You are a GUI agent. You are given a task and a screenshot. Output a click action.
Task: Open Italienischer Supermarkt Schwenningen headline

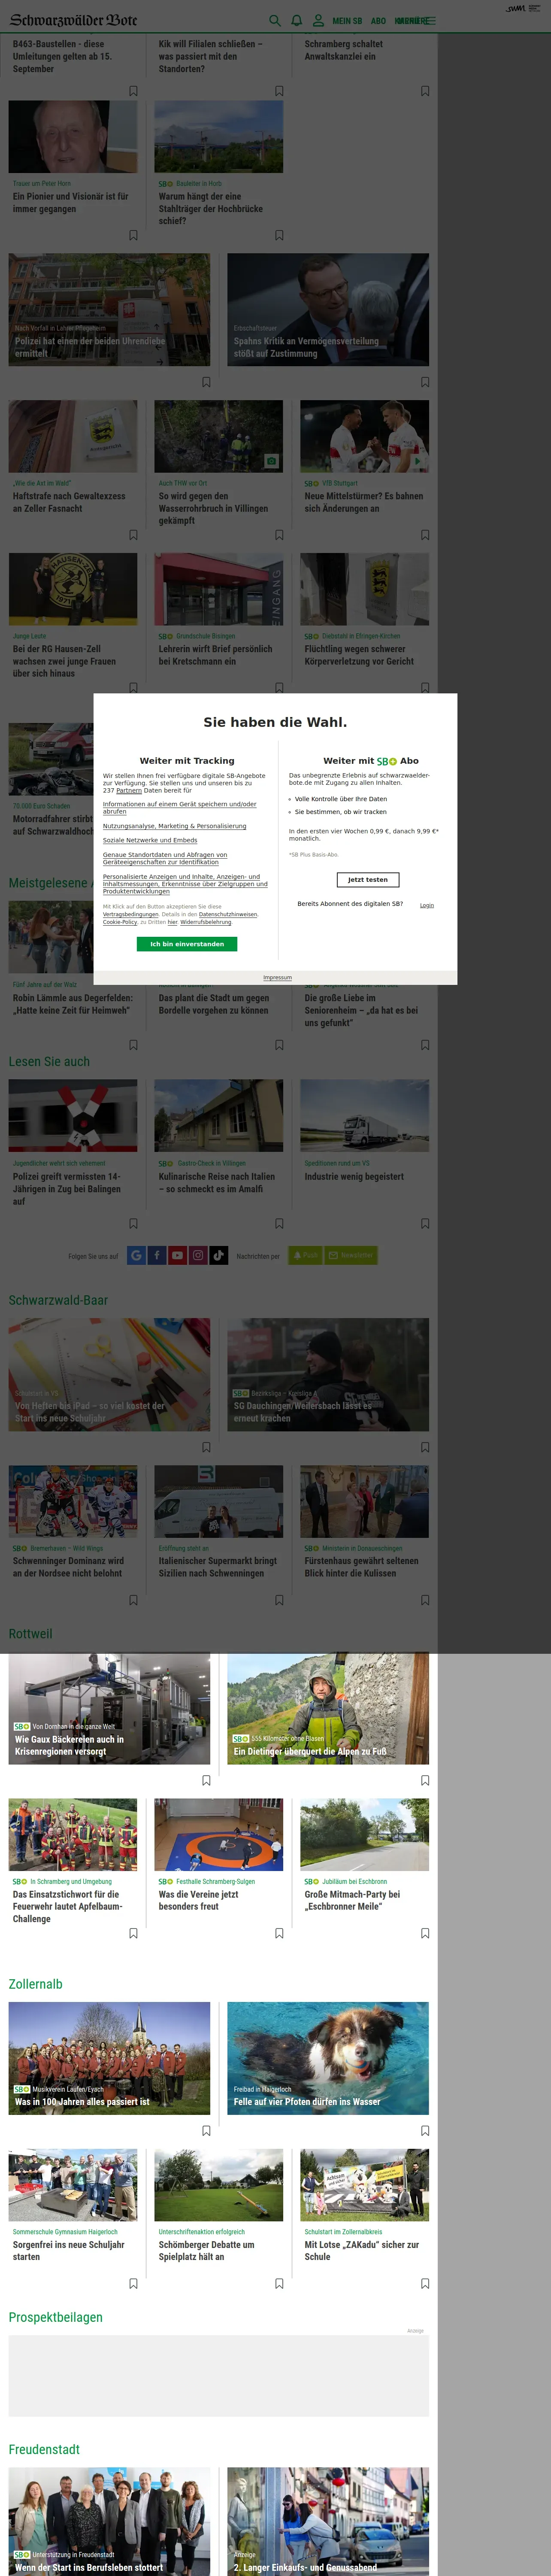[217, 1567]
